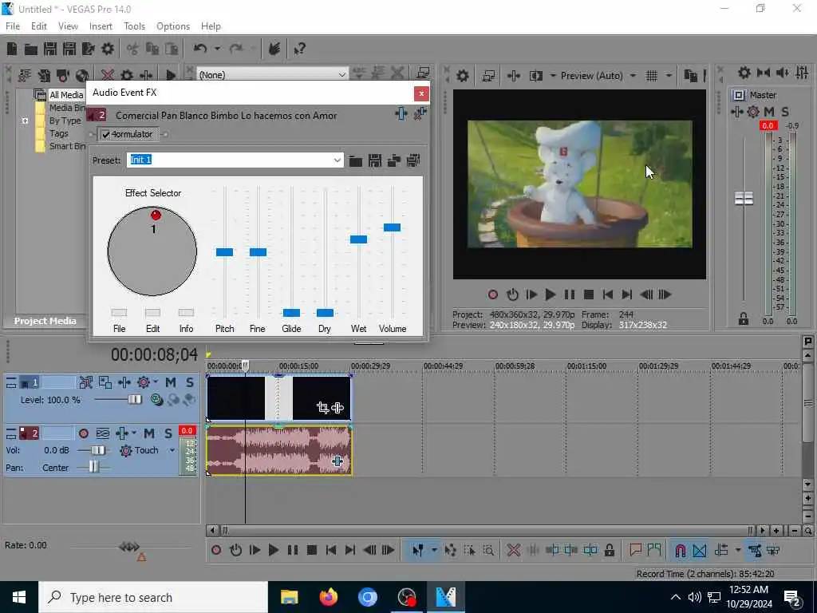Mute audio track 2

point(149,433)
